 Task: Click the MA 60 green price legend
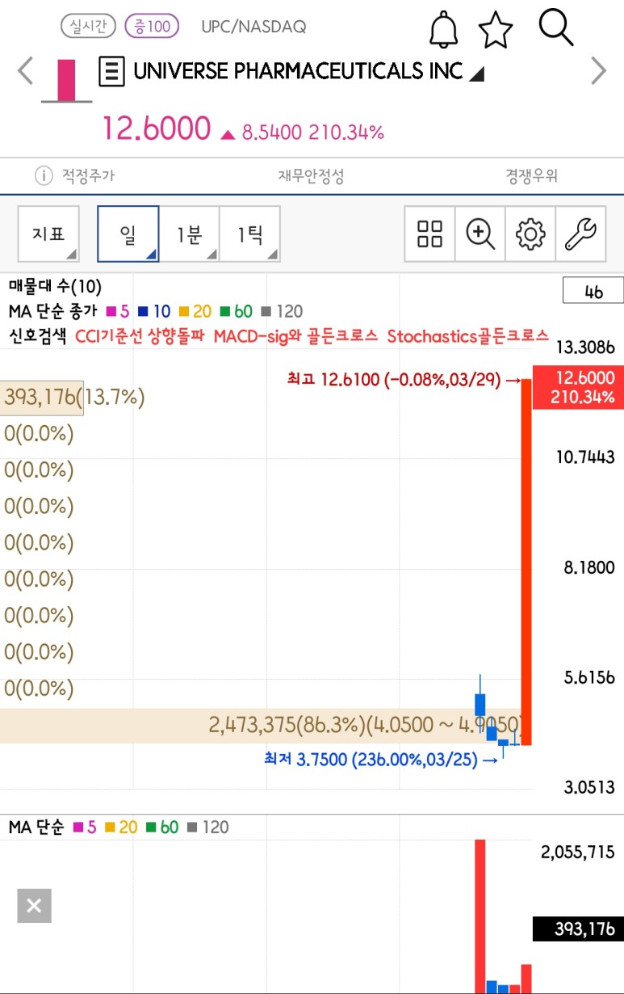[x=236, y=311]
